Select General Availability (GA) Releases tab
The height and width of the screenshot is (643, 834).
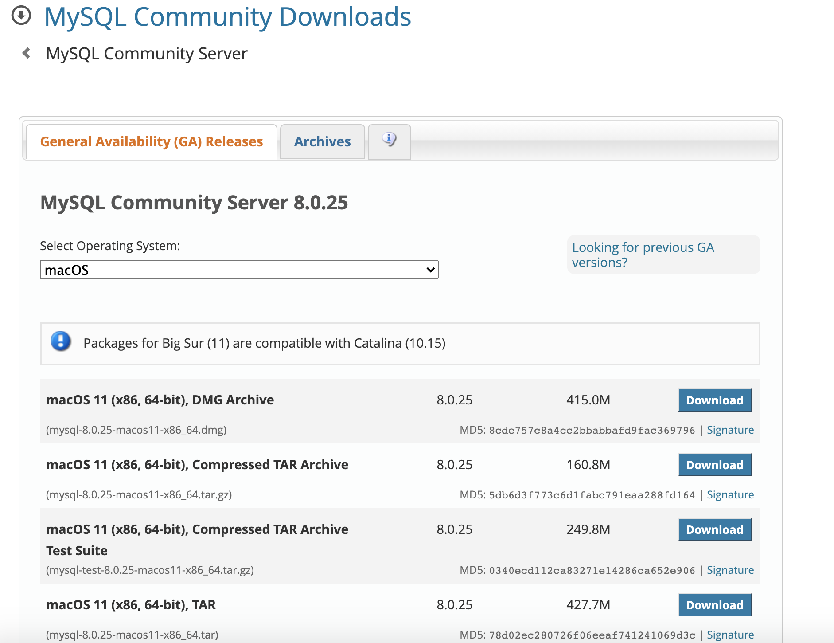pos(152,141)
